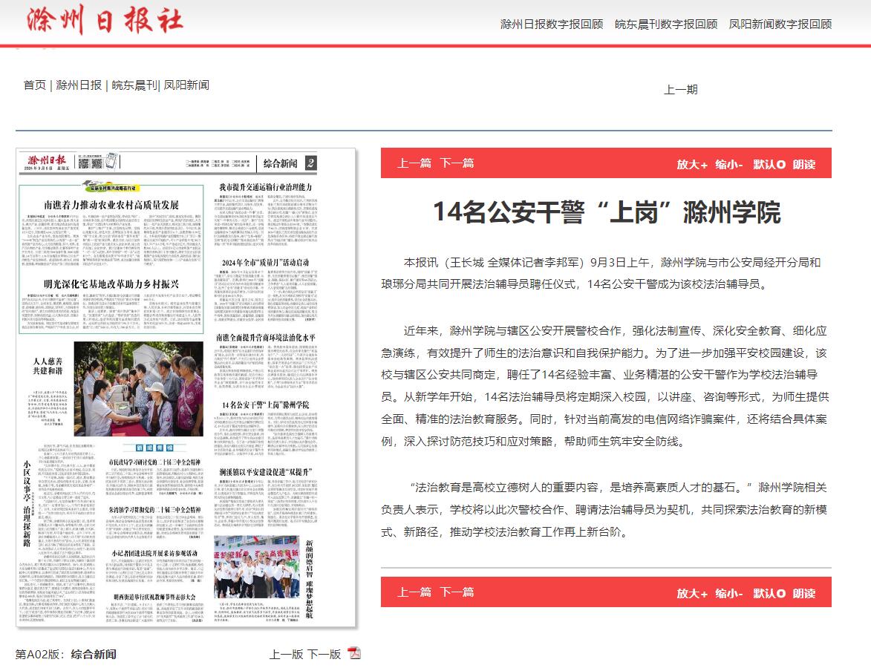
Task: Click 朗读 in top red bar
Action: [803, 164]
